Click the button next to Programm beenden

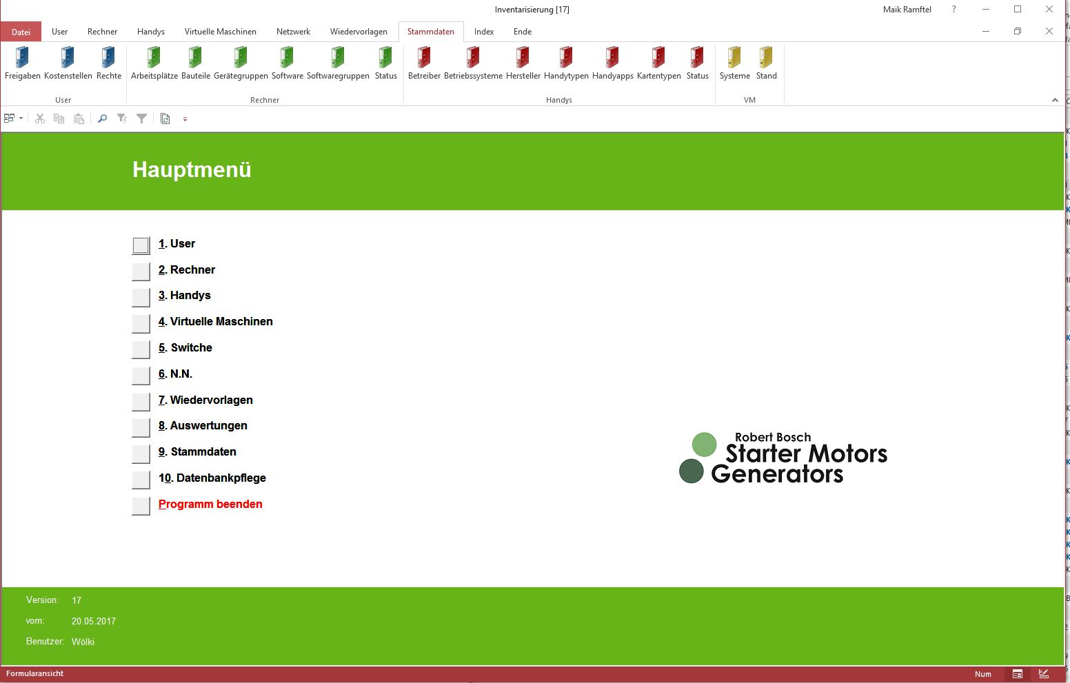(141, 506)
